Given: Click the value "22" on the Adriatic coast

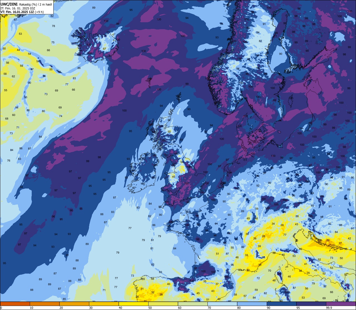Looking at the screenshot, I should (x=328, y=240).
